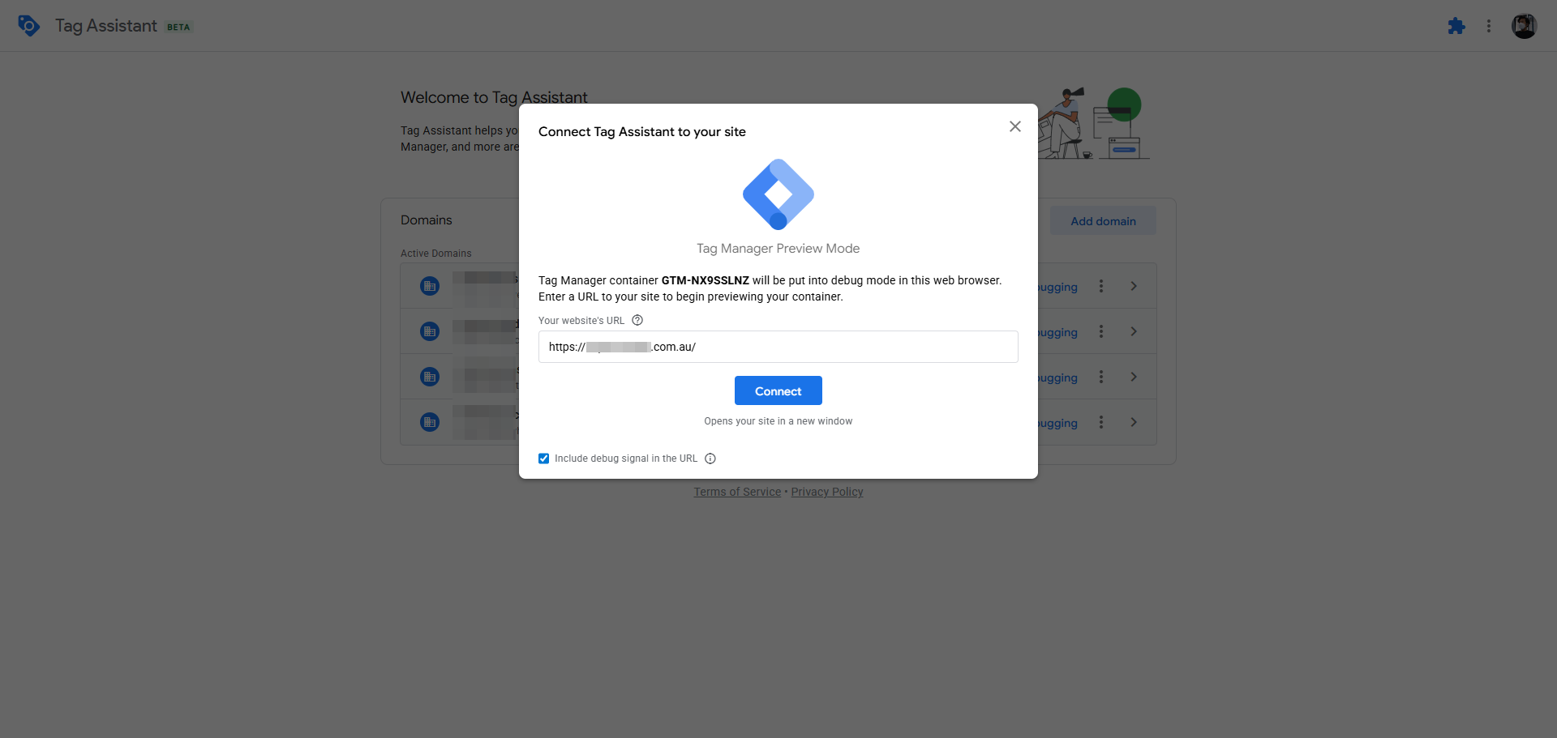Uncheck Include debug signal in the URL

coord(544,459)
